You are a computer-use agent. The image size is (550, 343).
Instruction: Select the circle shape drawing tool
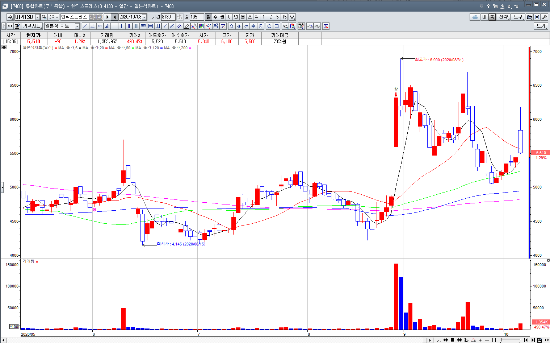269,26
